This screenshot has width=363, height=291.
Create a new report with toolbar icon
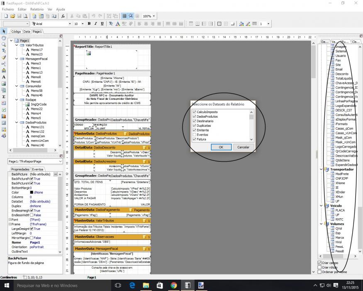(6, 16)
